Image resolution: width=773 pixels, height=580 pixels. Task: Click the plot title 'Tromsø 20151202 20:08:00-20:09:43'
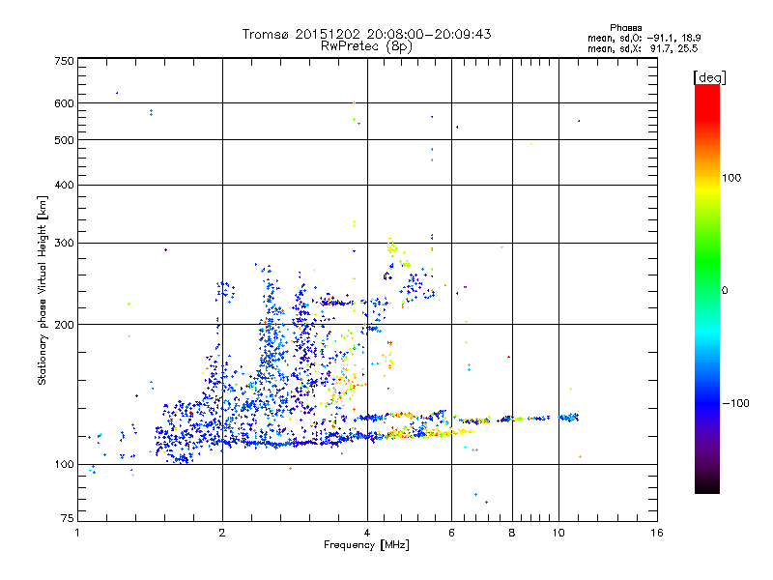(x=366, y=34)
